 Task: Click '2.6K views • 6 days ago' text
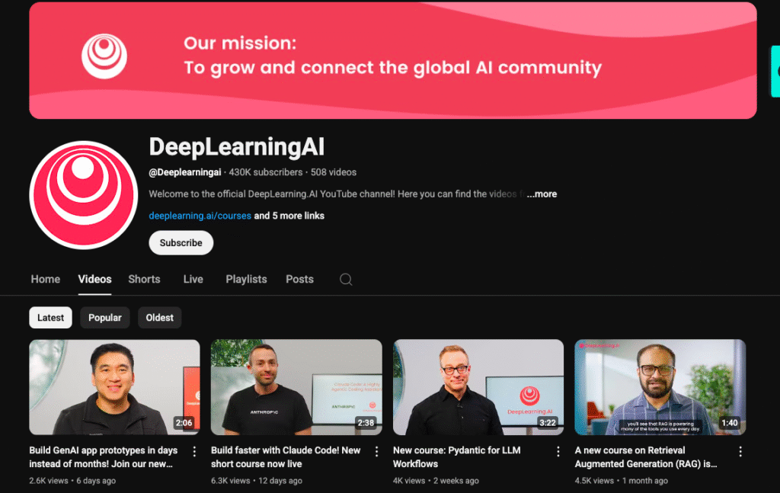coord(72,481)
